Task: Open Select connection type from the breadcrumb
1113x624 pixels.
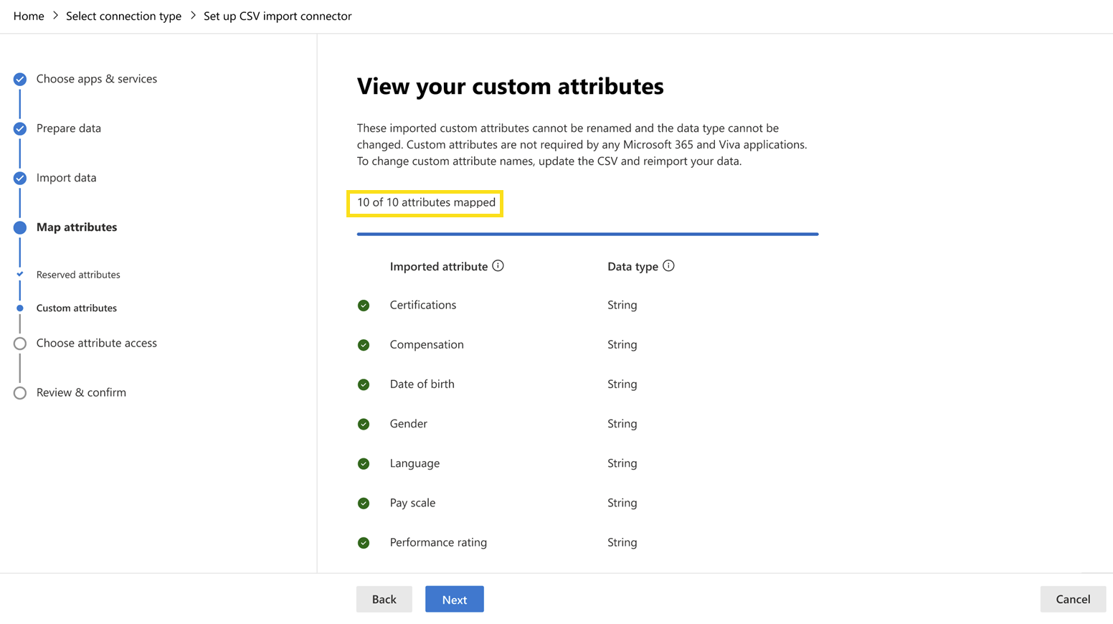Action: (123, 15)
